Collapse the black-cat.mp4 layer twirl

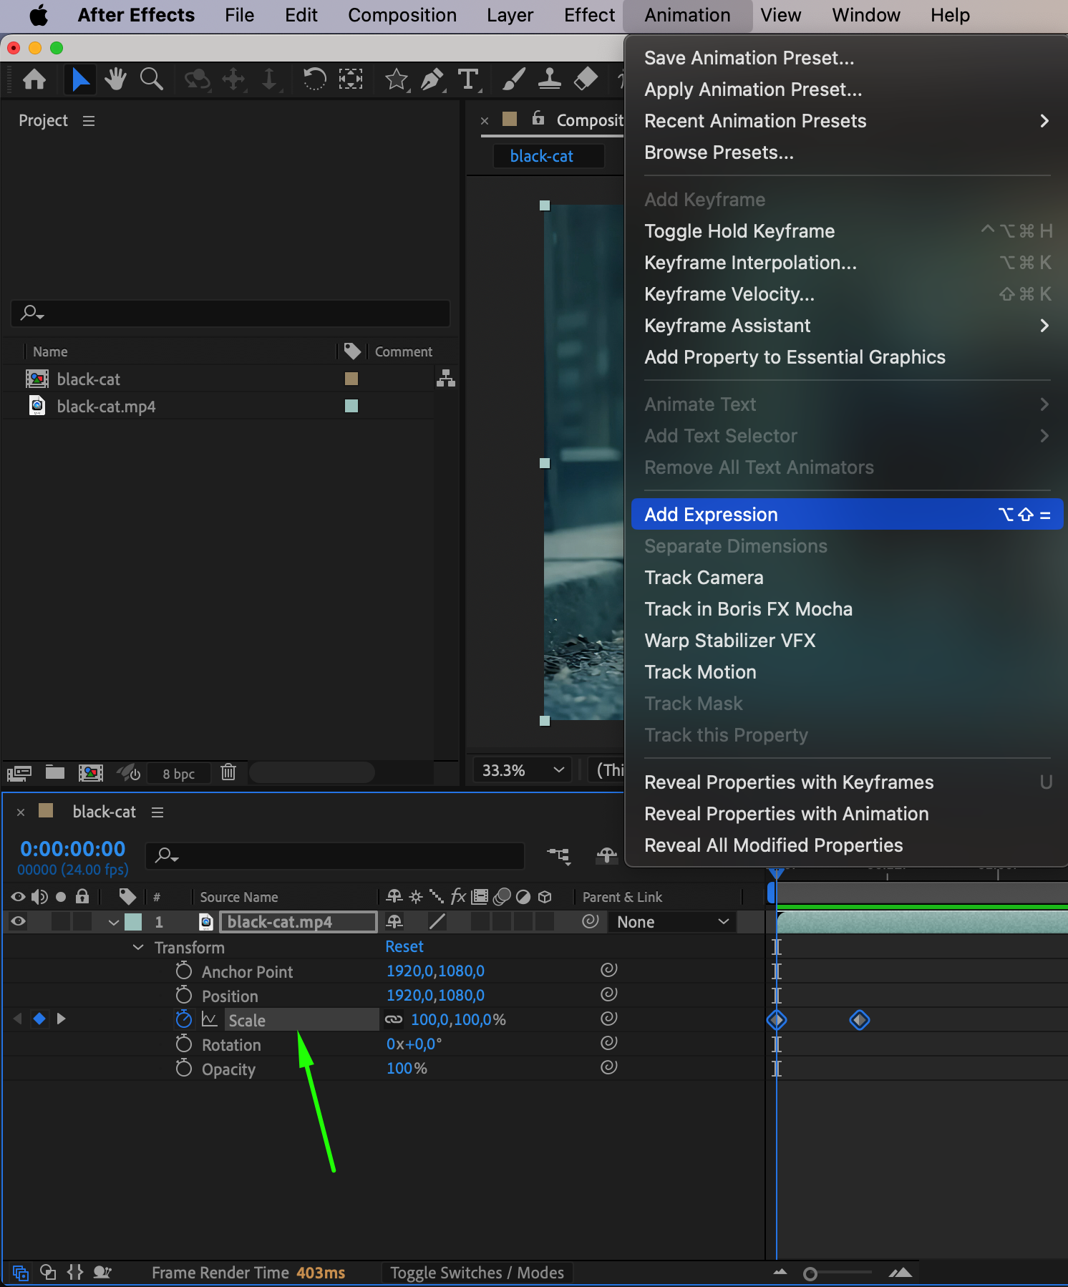tap(114, 922)
